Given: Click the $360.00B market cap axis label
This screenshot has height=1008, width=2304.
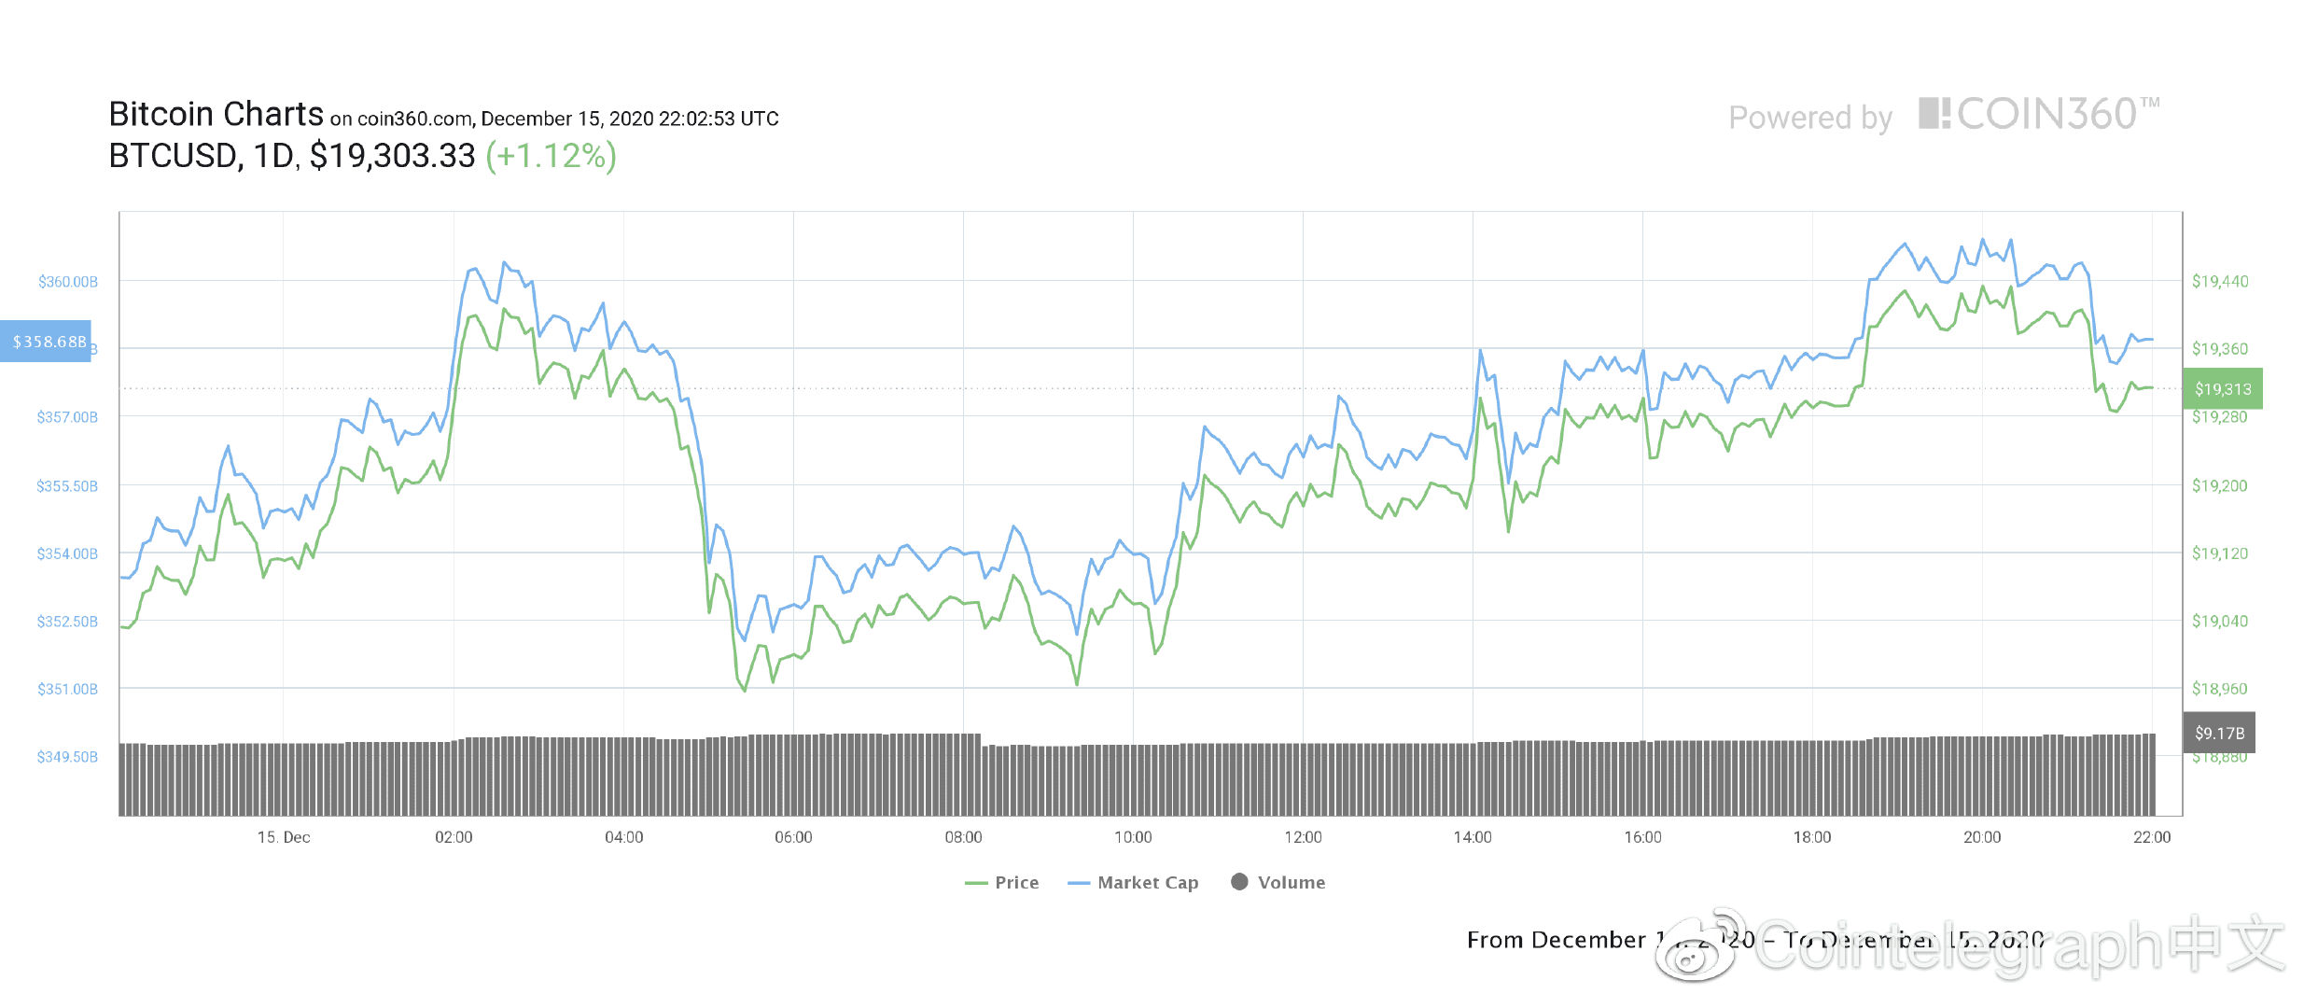Looking at the screenshot, I should click(x=68, y=282).
